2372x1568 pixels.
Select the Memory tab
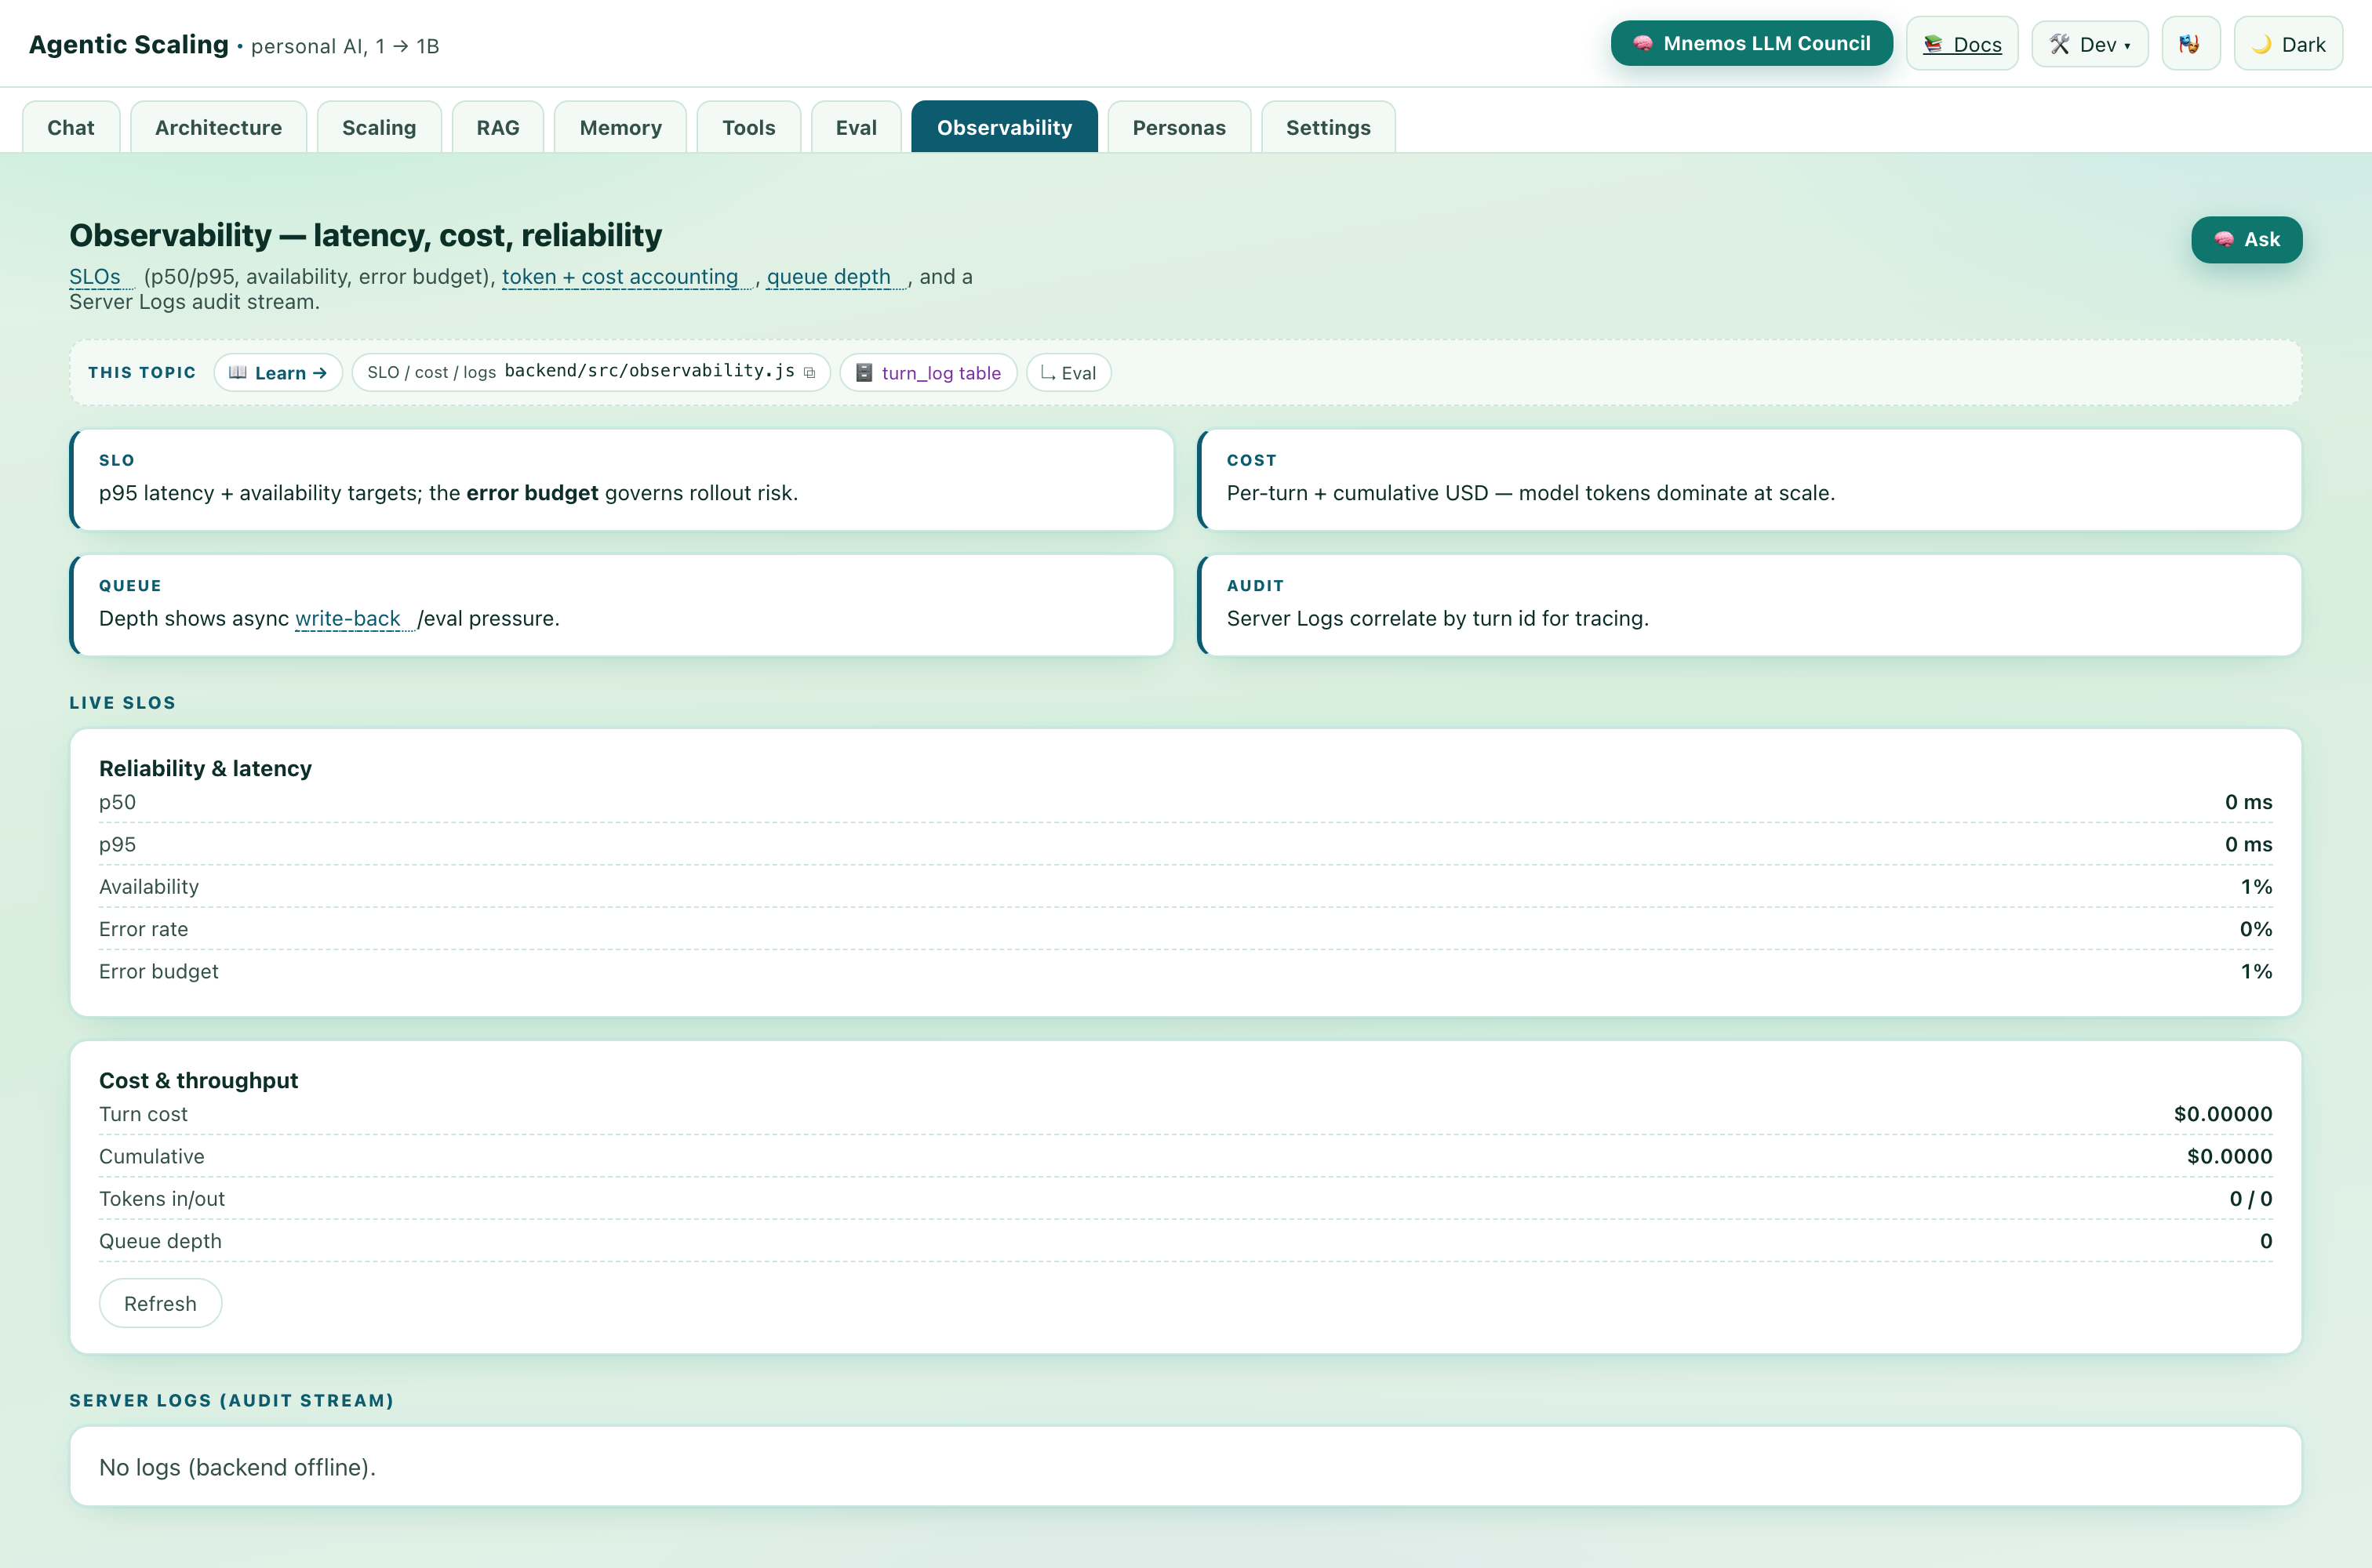pos(620,127)
